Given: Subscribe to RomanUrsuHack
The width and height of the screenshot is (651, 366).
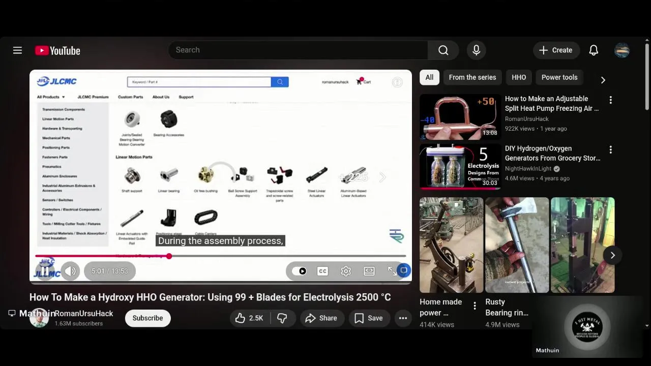Looking at the screenshot, I should (147, 318).
